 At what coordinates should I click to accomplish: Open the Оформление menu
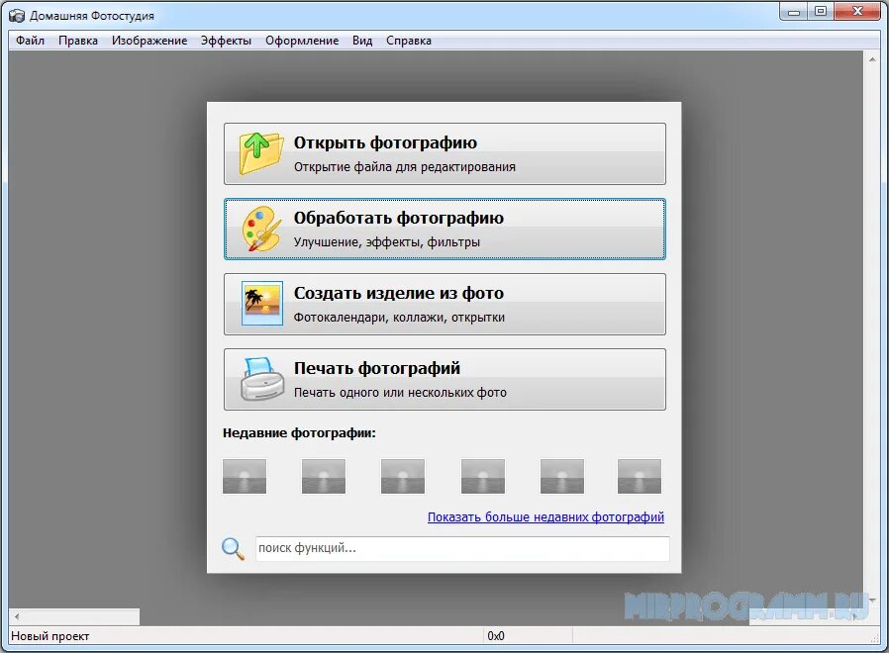[302, 41]
